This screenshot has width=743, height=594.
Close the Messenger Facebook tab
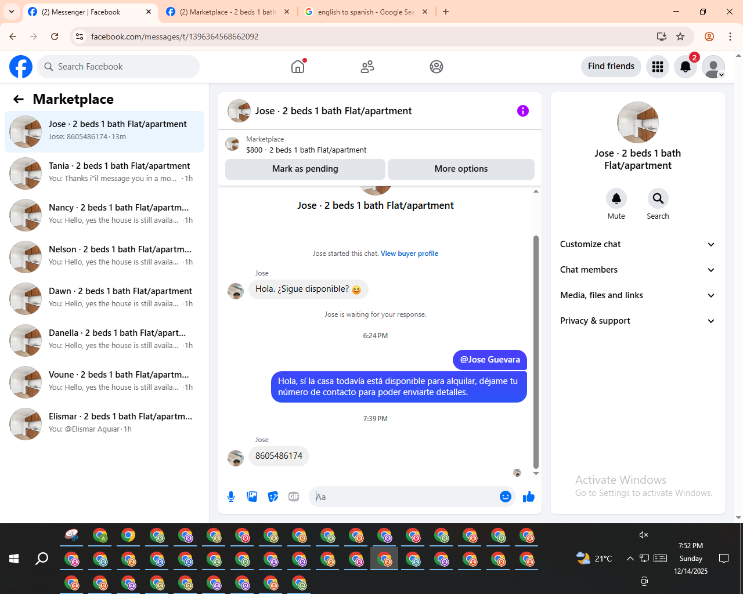click(x=149, y=12)
